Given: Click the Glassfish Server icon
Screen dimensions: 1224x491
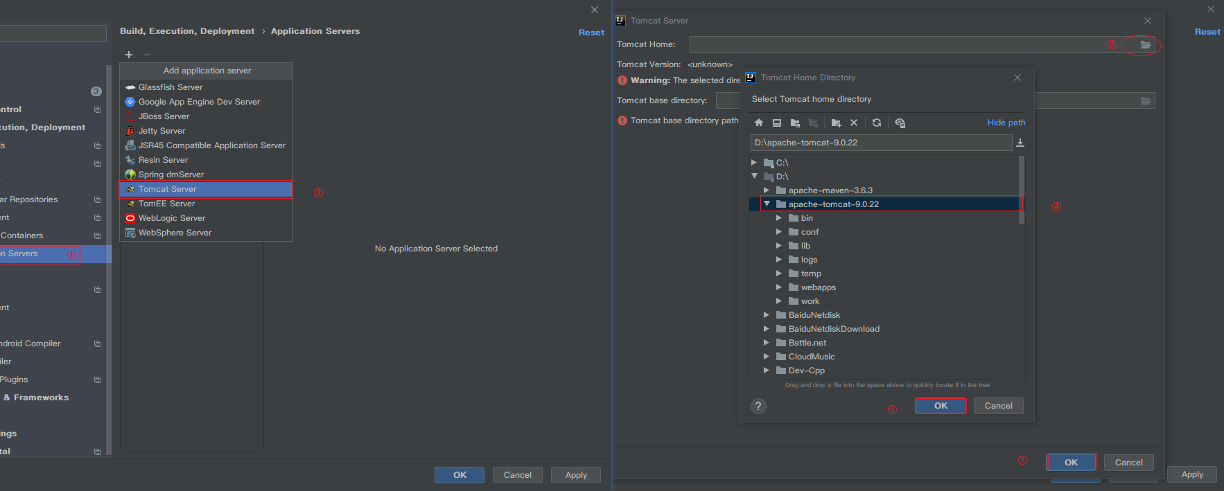Looking at the screenshot, I should click(130, 87).
